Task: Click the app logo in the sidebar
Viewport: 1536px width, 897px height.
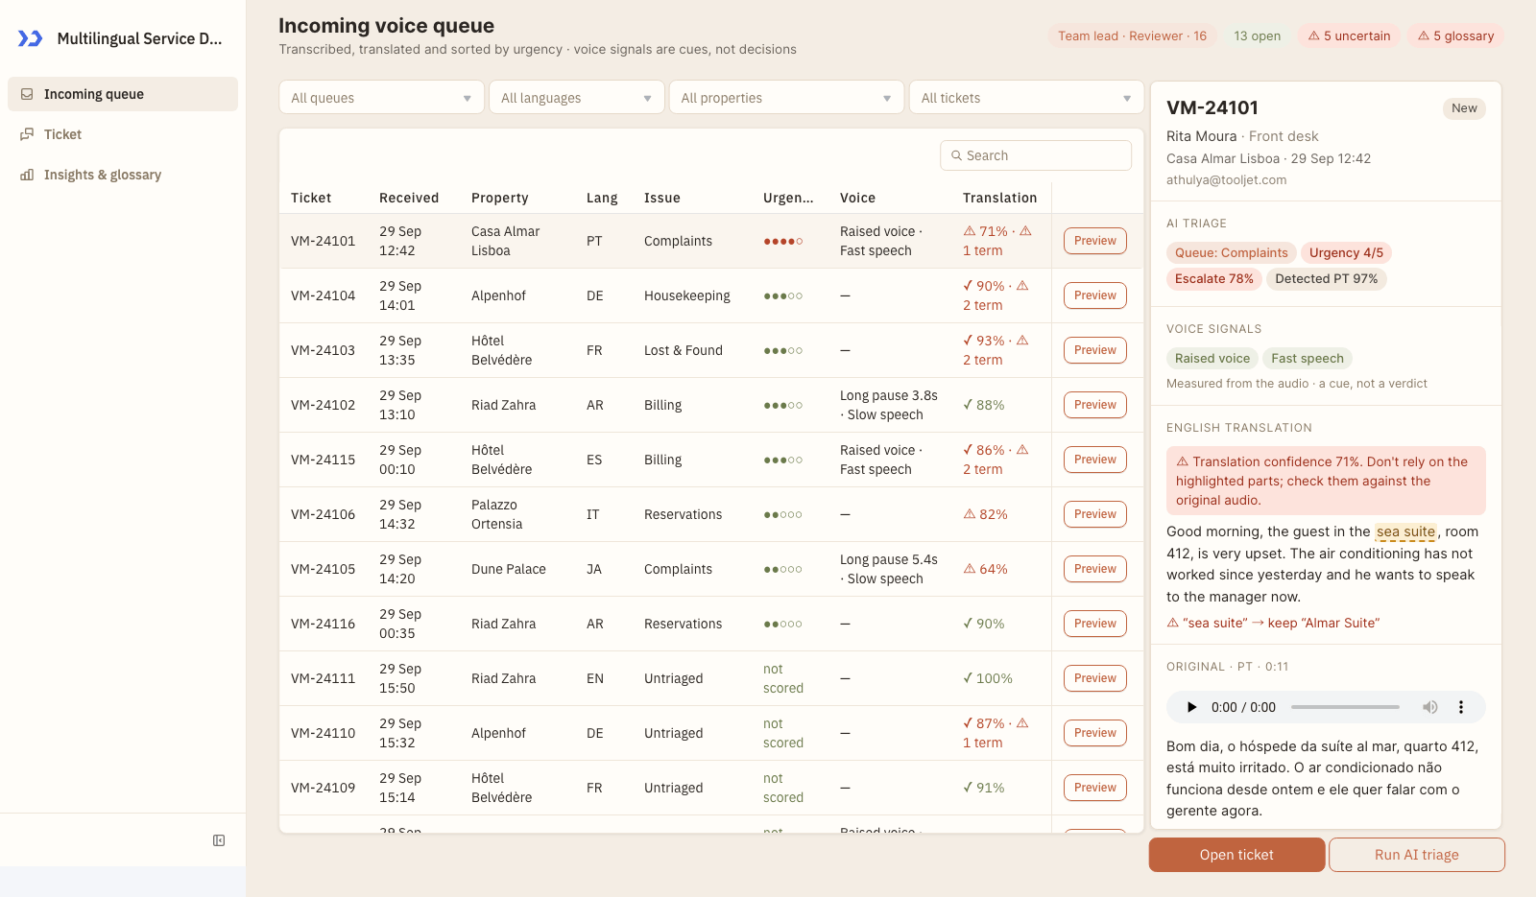Action: tap(31, 38)
